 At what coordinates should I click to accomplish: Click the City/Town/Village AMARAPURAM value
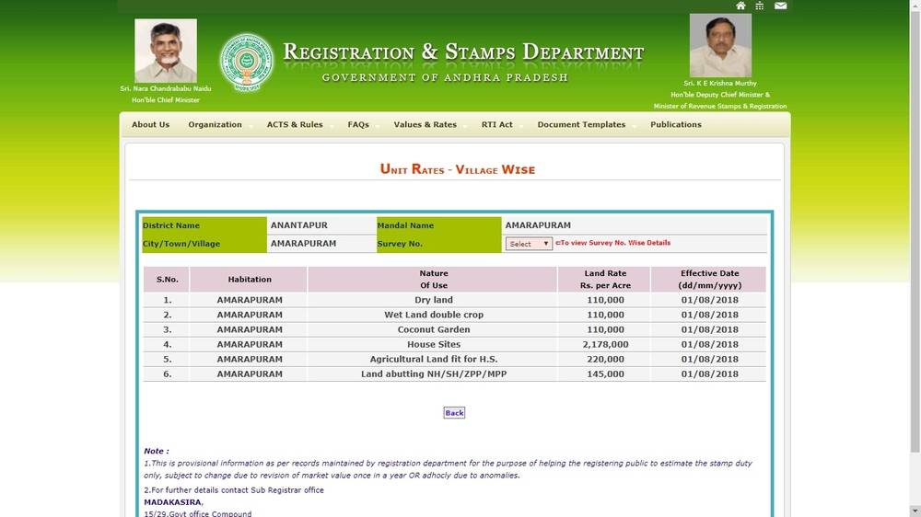(x=303, y=244)
